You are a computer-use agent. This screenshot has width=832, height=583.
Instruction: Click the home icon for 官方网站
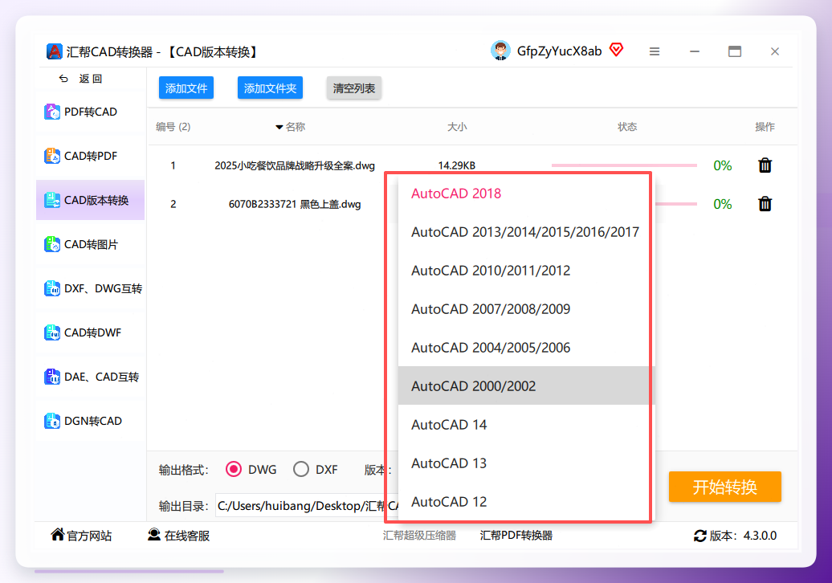[x=57, y=535]
